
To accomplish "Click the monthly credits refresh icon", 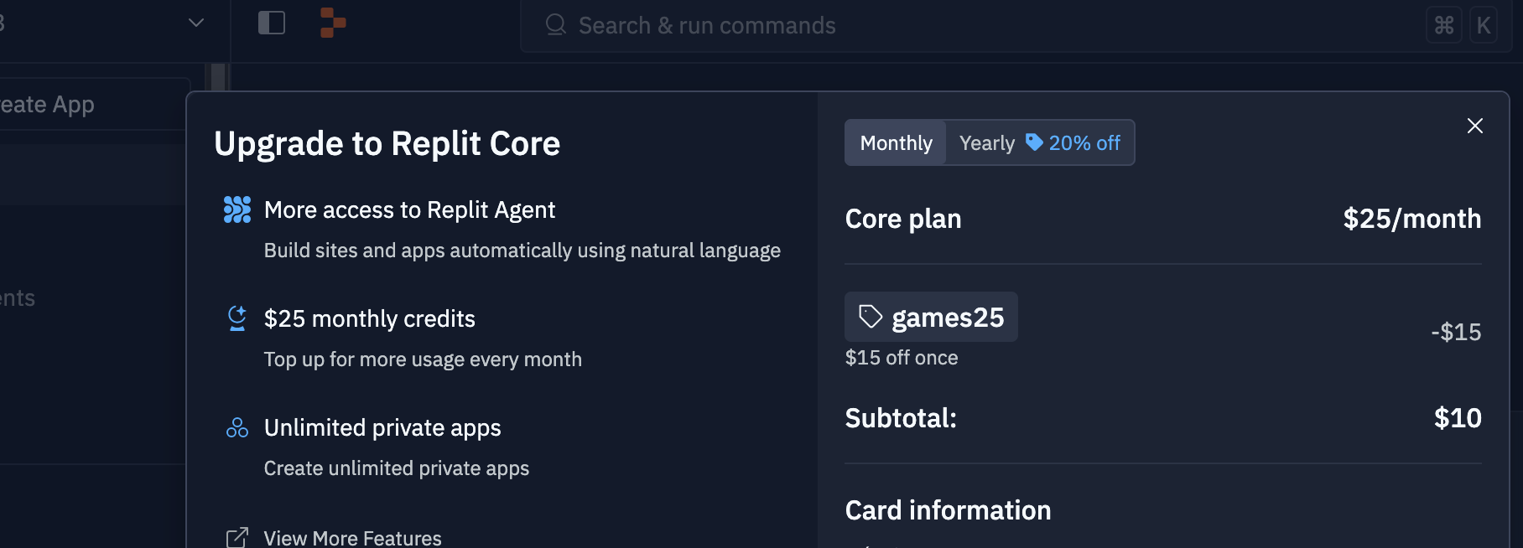I will [237, 318].
